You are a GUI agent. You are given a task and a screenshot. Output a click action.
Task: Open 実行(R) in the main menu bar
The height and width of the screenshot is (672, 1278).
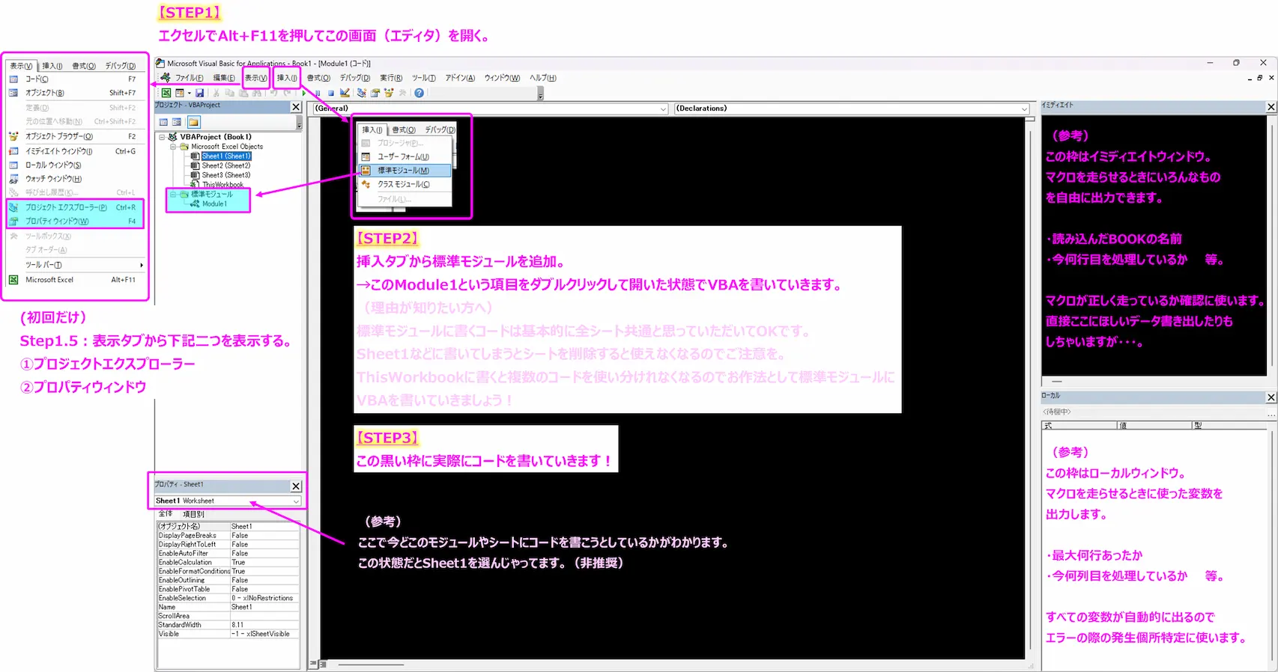[390, 78]
